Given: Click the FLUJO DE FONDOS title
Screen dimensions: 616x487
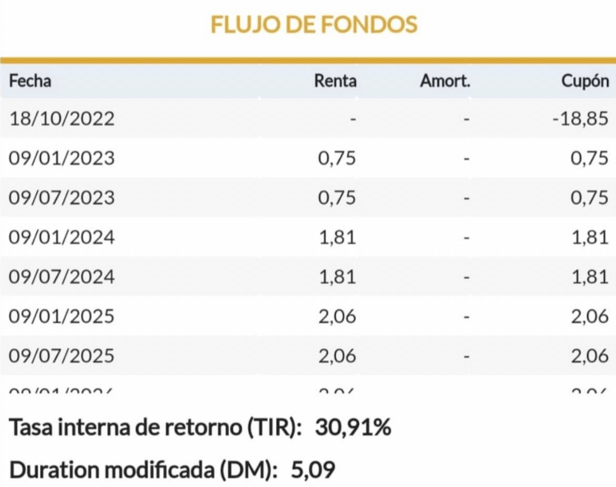Looking at the screenshot, I should tap(314, 24).
